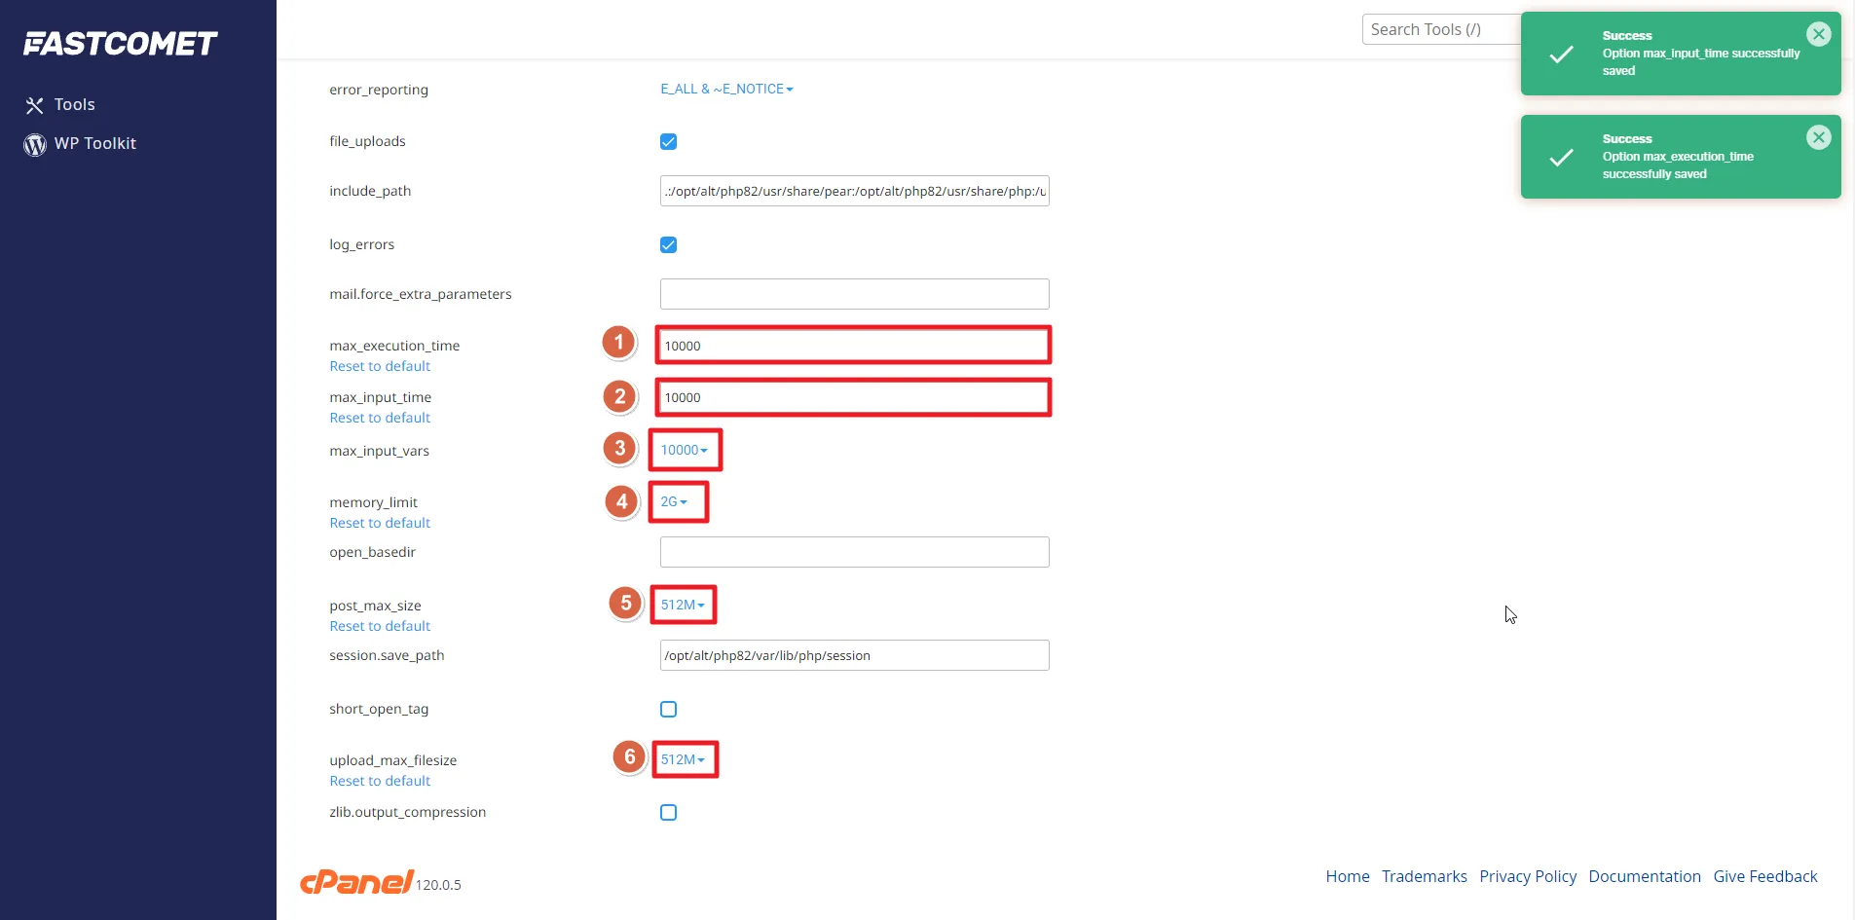Click the WordPress logo icon
The width and height of the screenshot is (1855, 920).
pyautogui.click(x=35, y=144)
